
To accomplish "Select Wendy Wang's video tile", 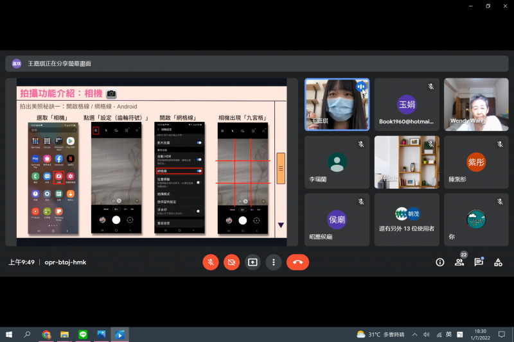I will [x=476, y=105].
